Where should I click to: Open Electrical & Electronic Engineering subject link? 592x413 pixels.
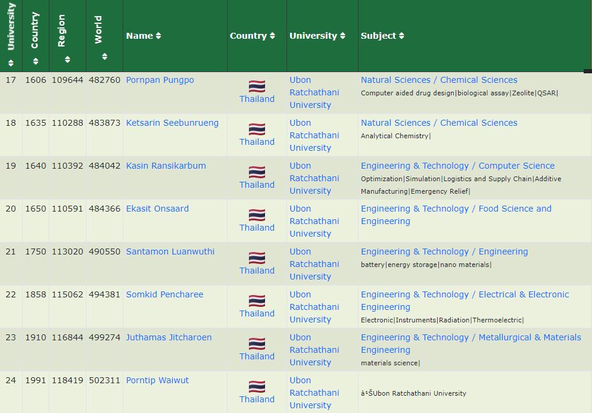coord(465,300)
